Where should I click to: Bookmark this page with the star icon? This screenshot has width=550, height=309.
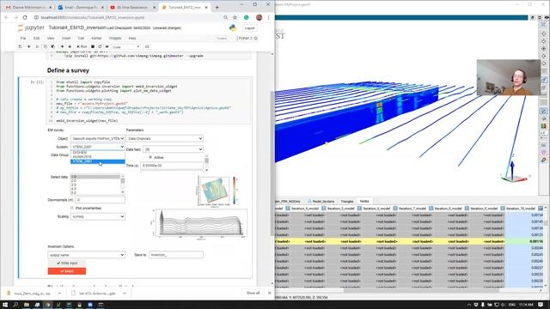(235, 17)
